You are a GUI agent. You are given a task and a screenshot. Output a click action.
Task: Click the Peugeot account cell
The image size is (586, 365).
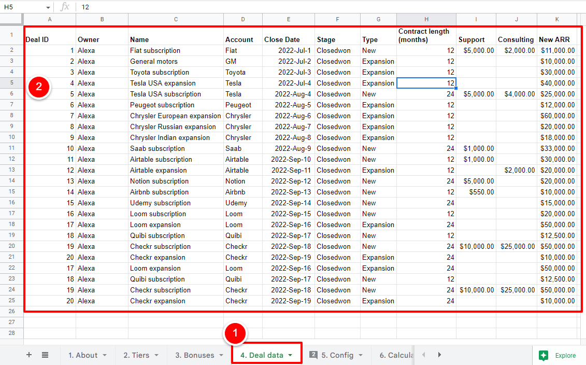[x=243, y=105]
